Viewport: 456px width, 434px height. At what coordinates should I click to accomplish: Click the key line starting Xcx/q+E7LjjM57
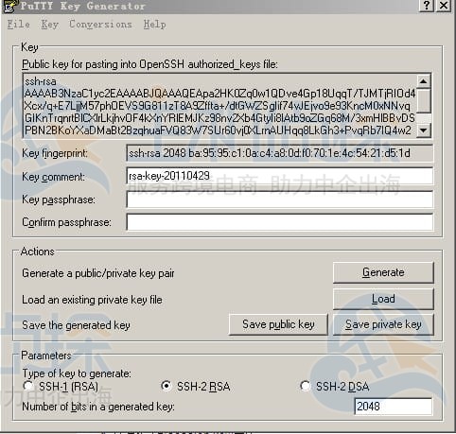tap(218, 106)
